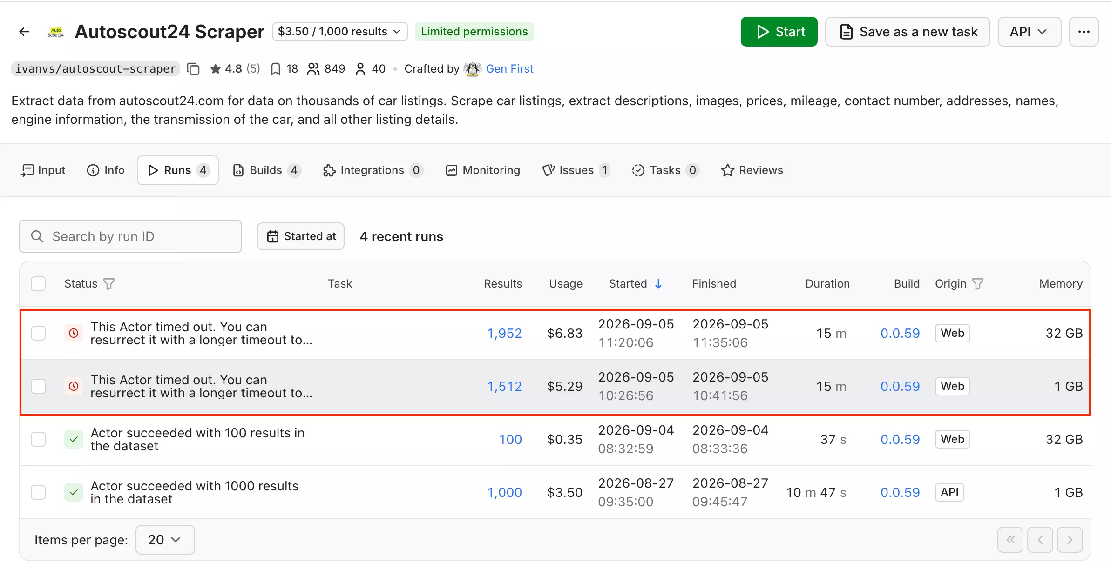
Task: Change items per page from 20
Action: coord(165,540)
